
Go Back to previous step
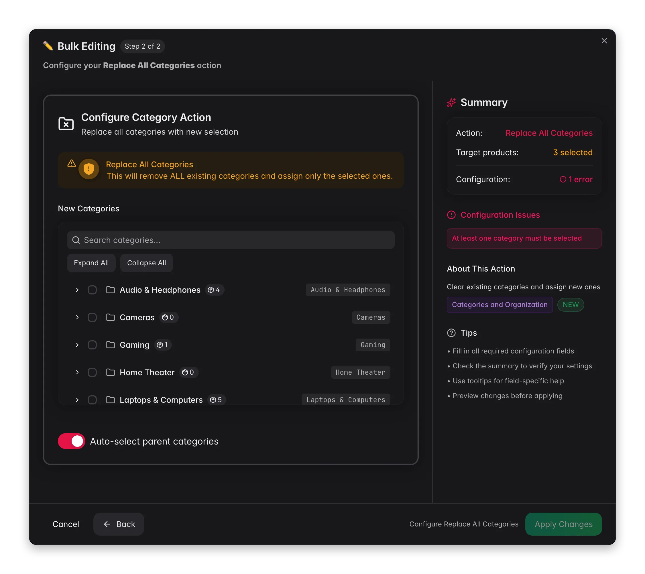tap(119, 524)
